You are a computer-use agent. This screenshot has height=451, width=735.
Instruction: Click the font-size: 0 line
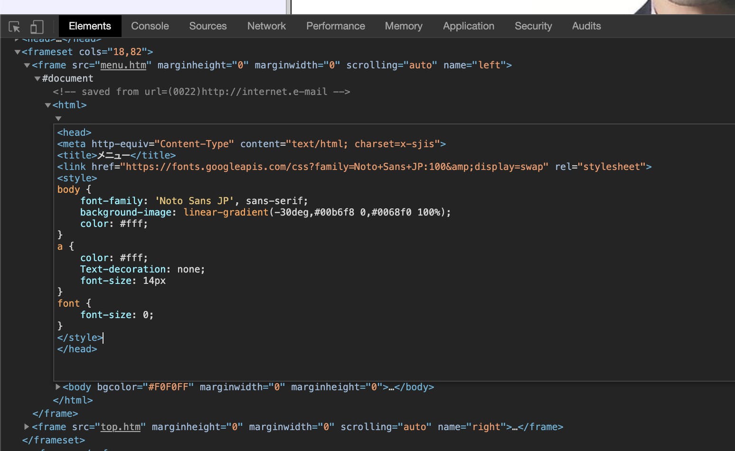[x=117, y=315]
